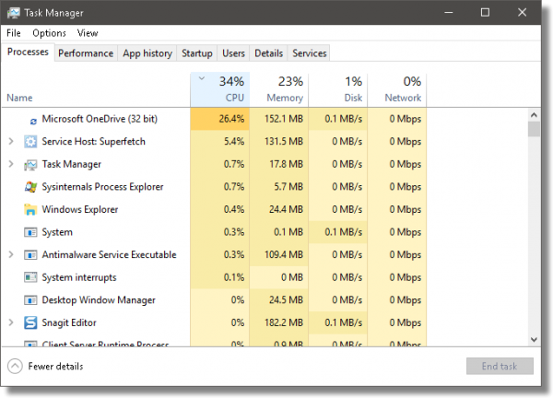Click the System process icon
The width and height of the screenshot is (553, 398).
click(x=30, y=232)
